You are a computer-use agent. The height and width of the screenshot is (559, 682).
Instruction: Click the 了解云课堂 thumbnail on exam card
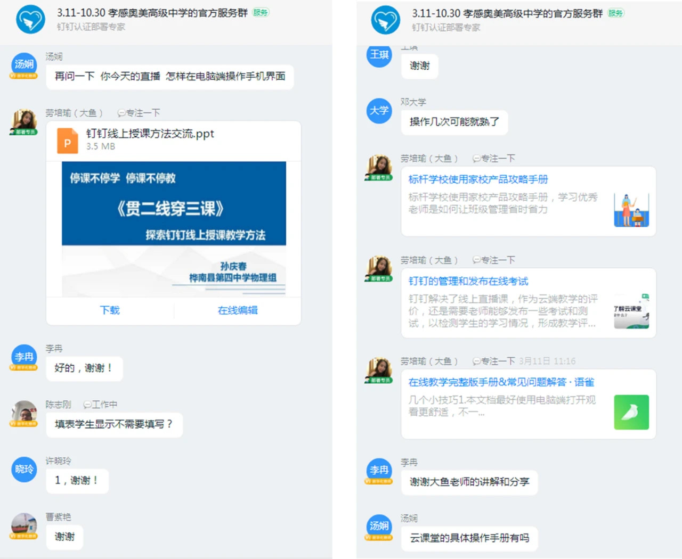click(631, 311)
